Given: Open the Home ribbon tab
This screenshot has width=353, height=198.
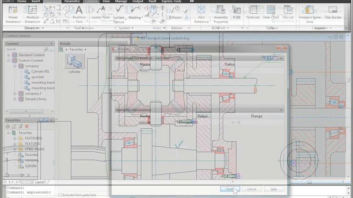Looking at the screenshot, I should (22, 1).
